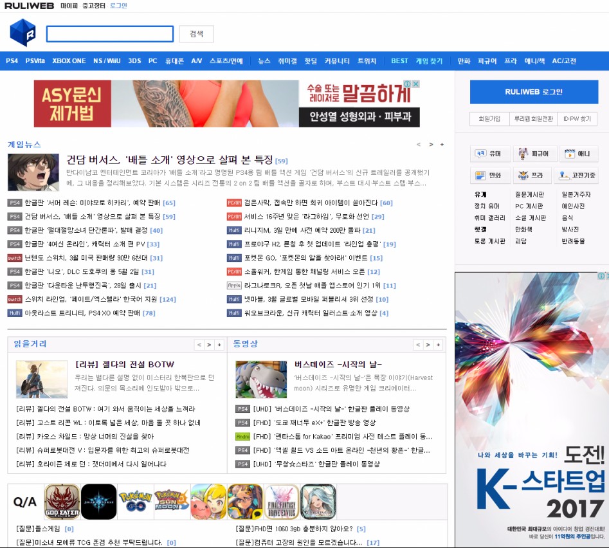609x548 pixels.
Task: Go to previous page in 읽을거리 panel
Action: pos(199,345)
